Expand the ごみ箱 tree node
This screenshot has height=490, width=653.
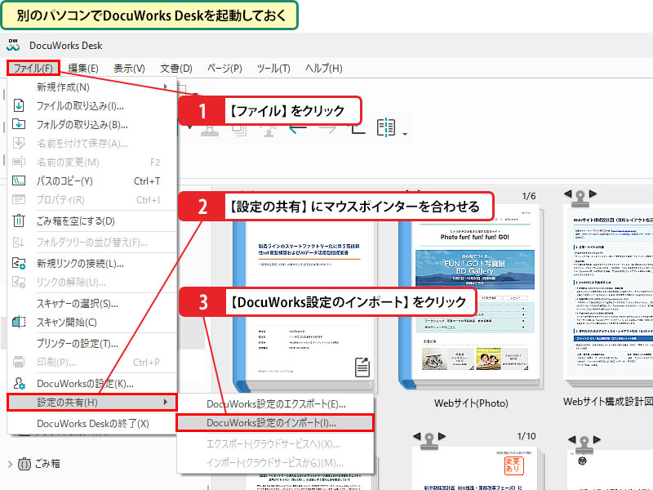click(x=11, y=464)
